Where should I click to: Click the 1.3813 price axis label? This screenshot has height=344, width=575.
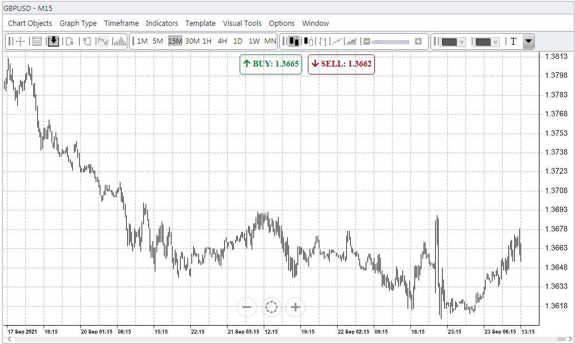point(556,57)
